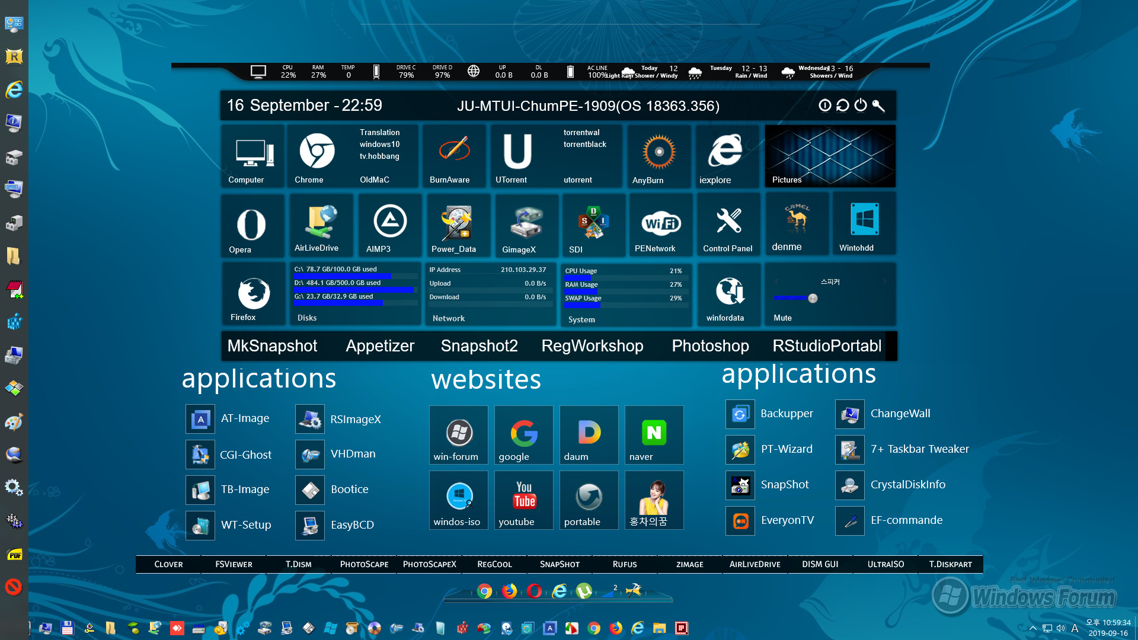
Task: Open Control Panel tile
Action: tap(728, 225)
